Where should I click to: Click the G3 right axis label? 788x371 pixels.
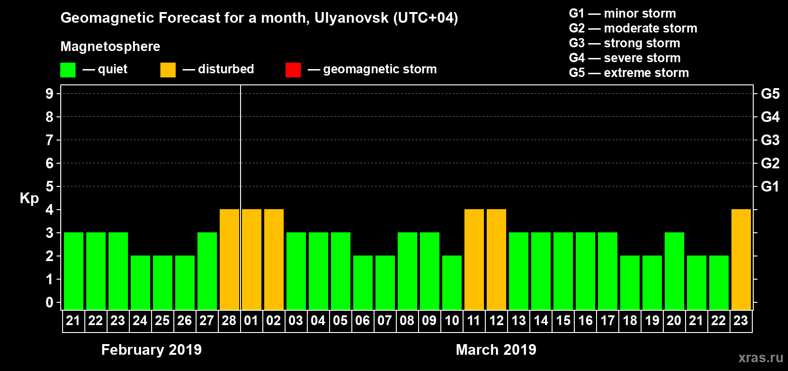(770, 140)
